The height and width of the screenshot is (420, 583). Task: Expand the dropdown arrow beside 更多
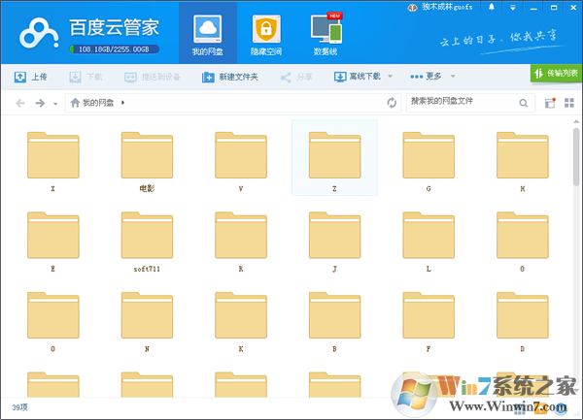pos(453,76)
